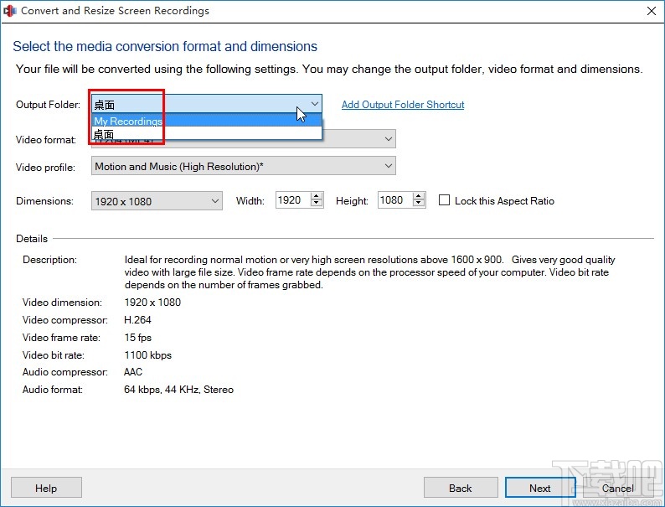Click the application icon in title bar

9,11
